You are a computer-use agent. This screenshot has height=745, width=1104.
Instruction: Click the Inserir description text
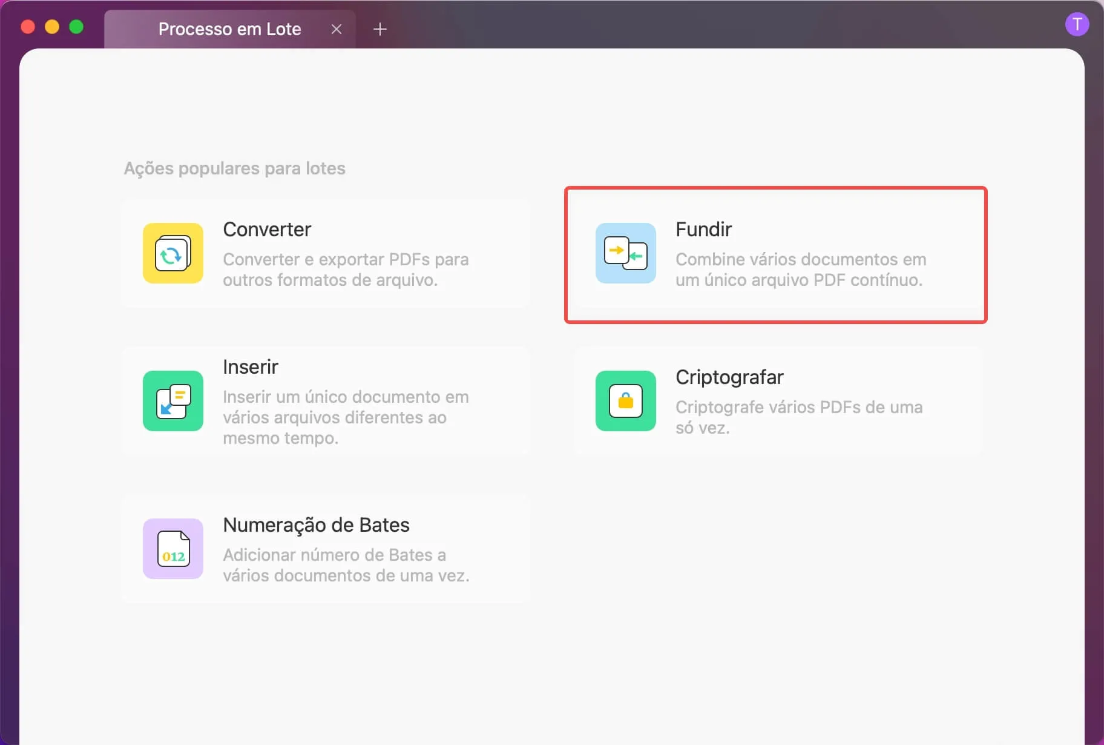coord(346,417)
